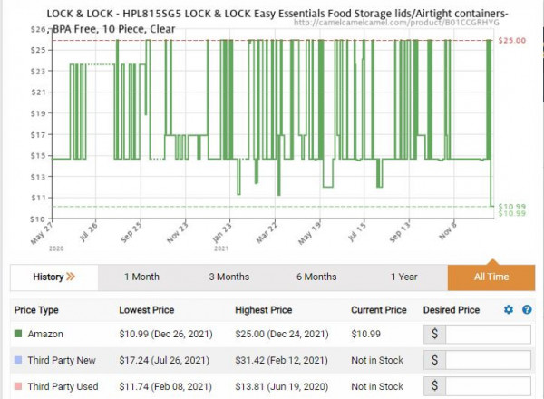This screenshot has width=544, height=399.
Task: Click the Highest Price column header
Action: (263, 310)
